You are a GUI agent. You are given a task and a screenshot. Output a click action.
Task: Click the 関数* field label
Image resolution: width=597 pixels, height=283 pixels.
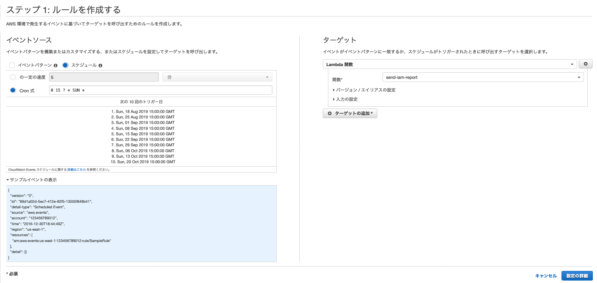(x=337, y=80)
